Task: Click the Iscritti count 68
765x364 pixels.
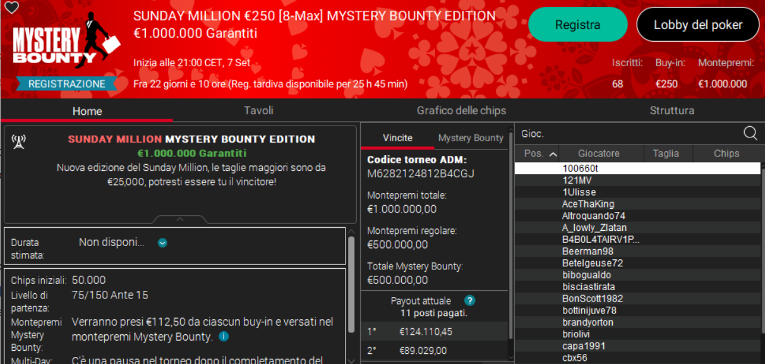Action: click(617, 84)
